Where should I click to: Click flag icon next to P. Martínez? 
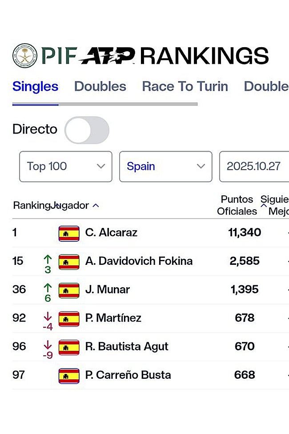pyautogui.click(x=69, y=318)
